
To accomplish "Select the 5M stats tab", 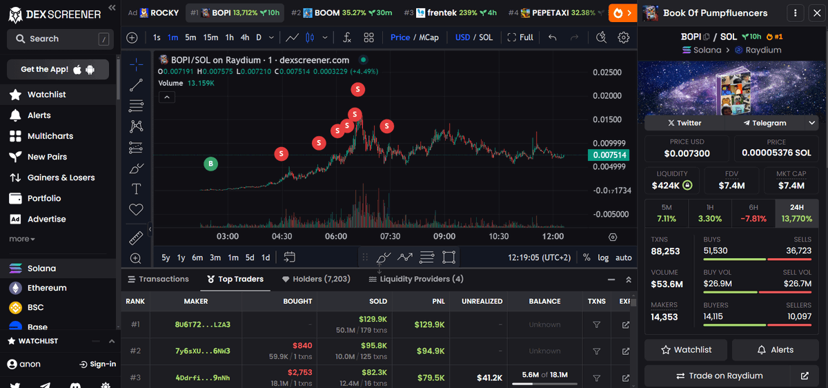I will (x=666, y=213).
